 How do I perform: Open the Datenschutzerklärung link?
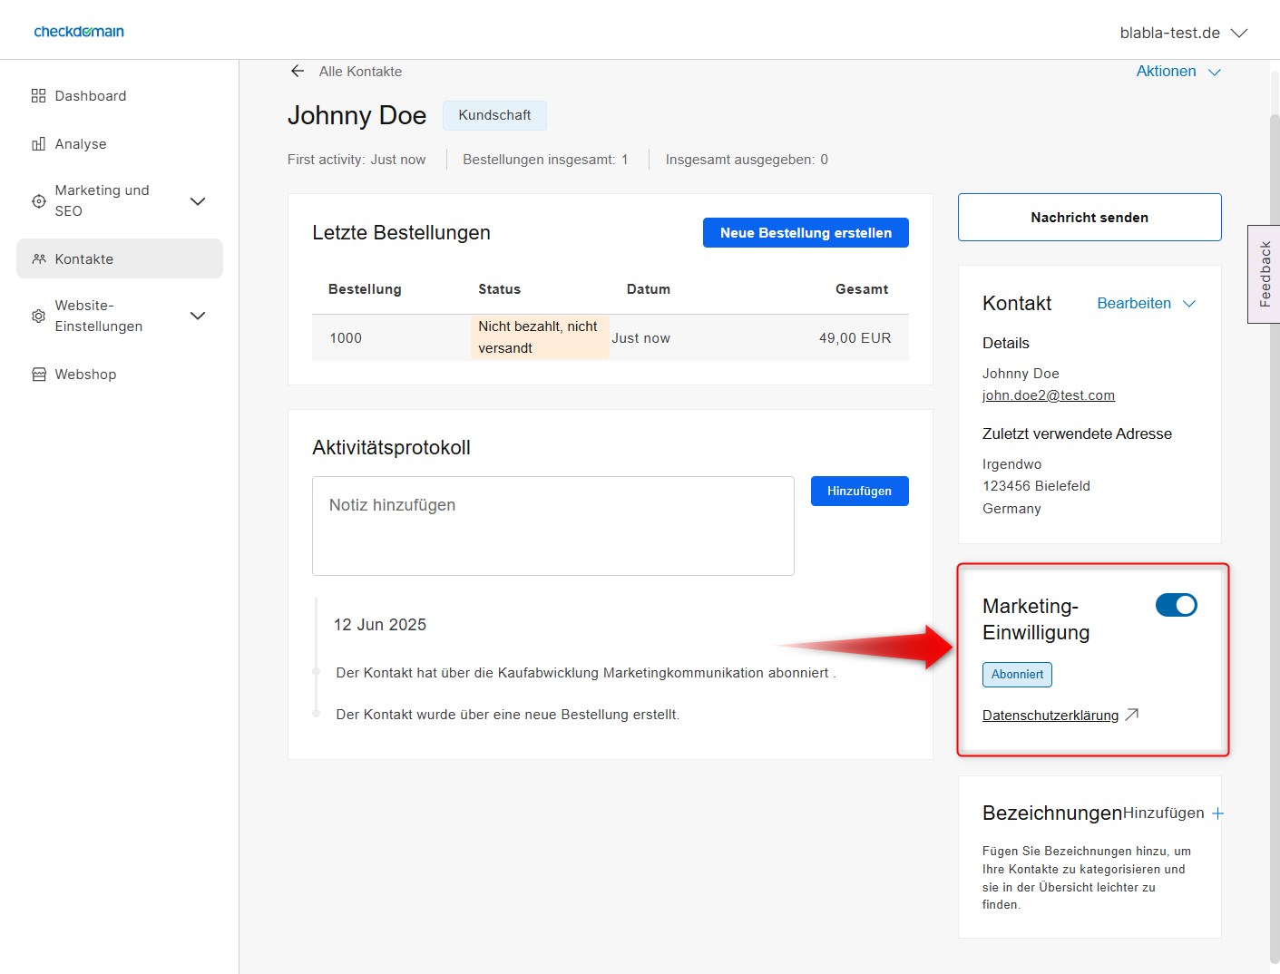(x=1050, y=716)
